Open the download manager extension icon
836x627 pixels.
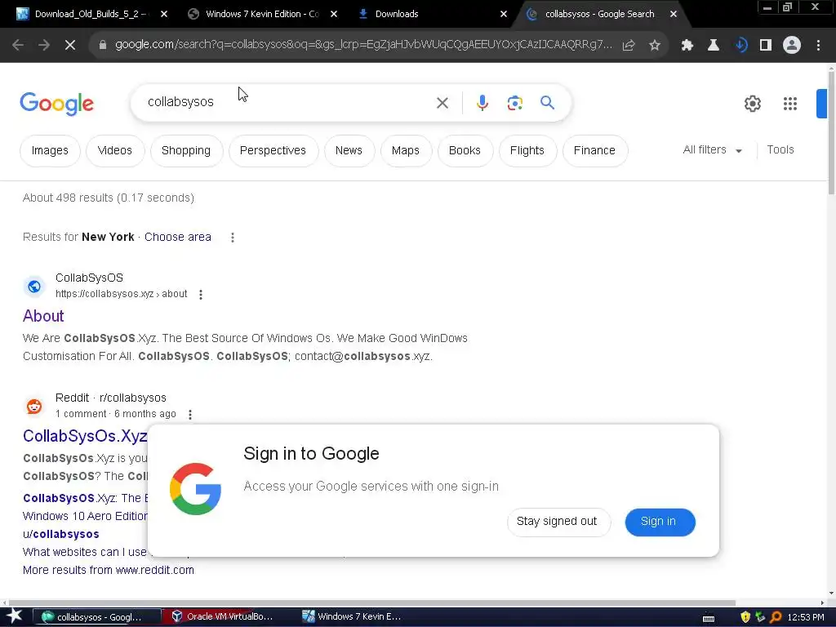740,45
